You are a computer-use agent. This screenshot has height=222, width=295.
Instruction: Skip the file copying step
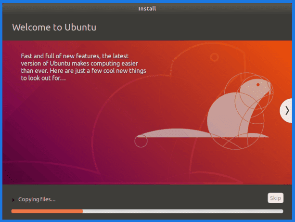tap(275, 198)
